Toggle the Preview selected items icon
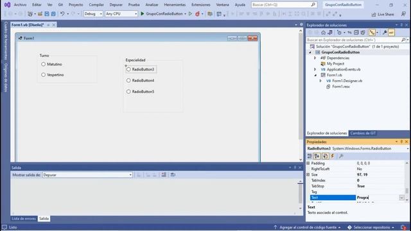Image resolution: width=411 pixels, height=231 pixels. pos(391,33)
